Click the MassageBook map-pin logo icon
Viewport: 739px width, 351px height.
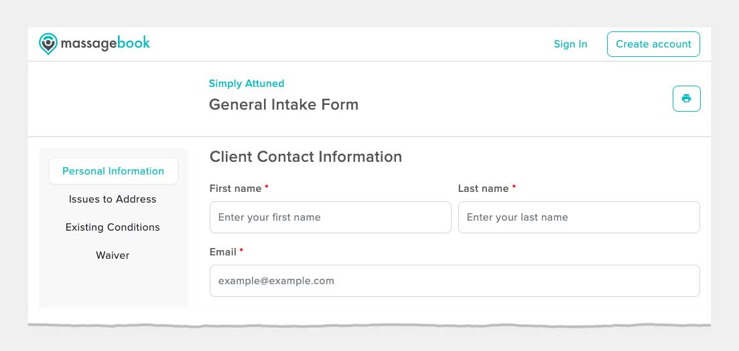[48, 43]
